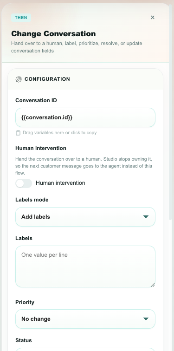This screenshot has height=351, width=174.
Task: Close the Change Conversation panel
Action: [153, 18]
